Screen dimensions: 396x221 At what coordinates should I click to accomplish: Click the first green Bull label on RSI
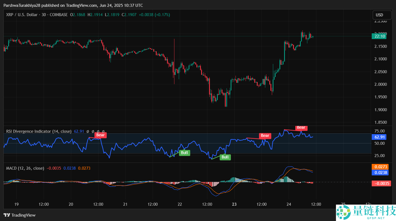point(184,153)
